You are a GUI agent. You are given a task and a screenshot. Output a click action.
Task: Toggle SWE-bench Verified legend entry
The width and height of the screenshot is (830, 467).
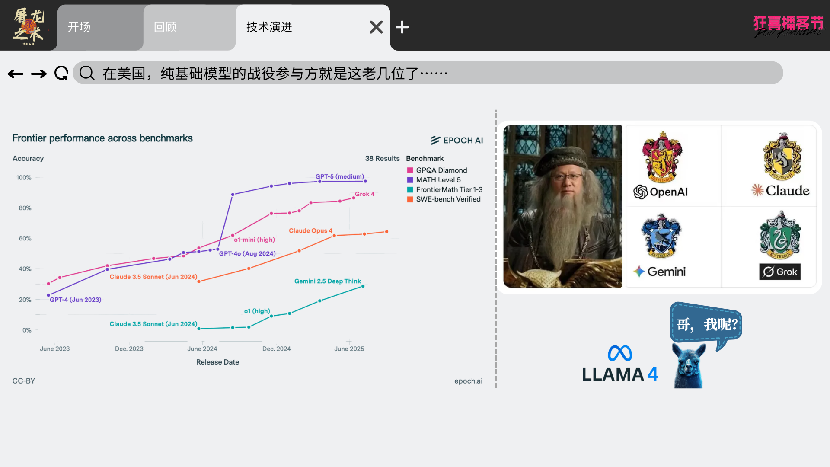coord(448,199)
